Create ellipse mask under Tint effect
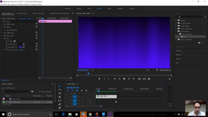Viewport: 208px width, 117px height. [x=7, y=41]
